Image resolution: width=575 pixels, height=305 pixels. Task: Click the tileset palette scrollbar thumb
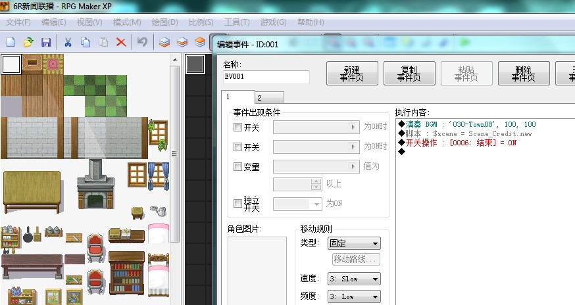[175, 154]
